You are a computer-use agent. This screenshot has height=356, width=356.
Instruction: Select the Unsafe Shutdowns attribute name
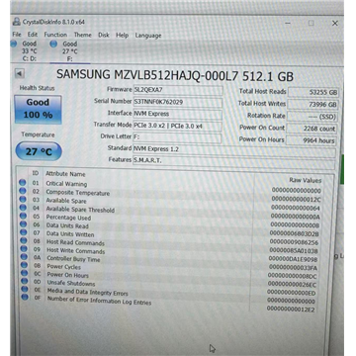(x=71, y=284)
